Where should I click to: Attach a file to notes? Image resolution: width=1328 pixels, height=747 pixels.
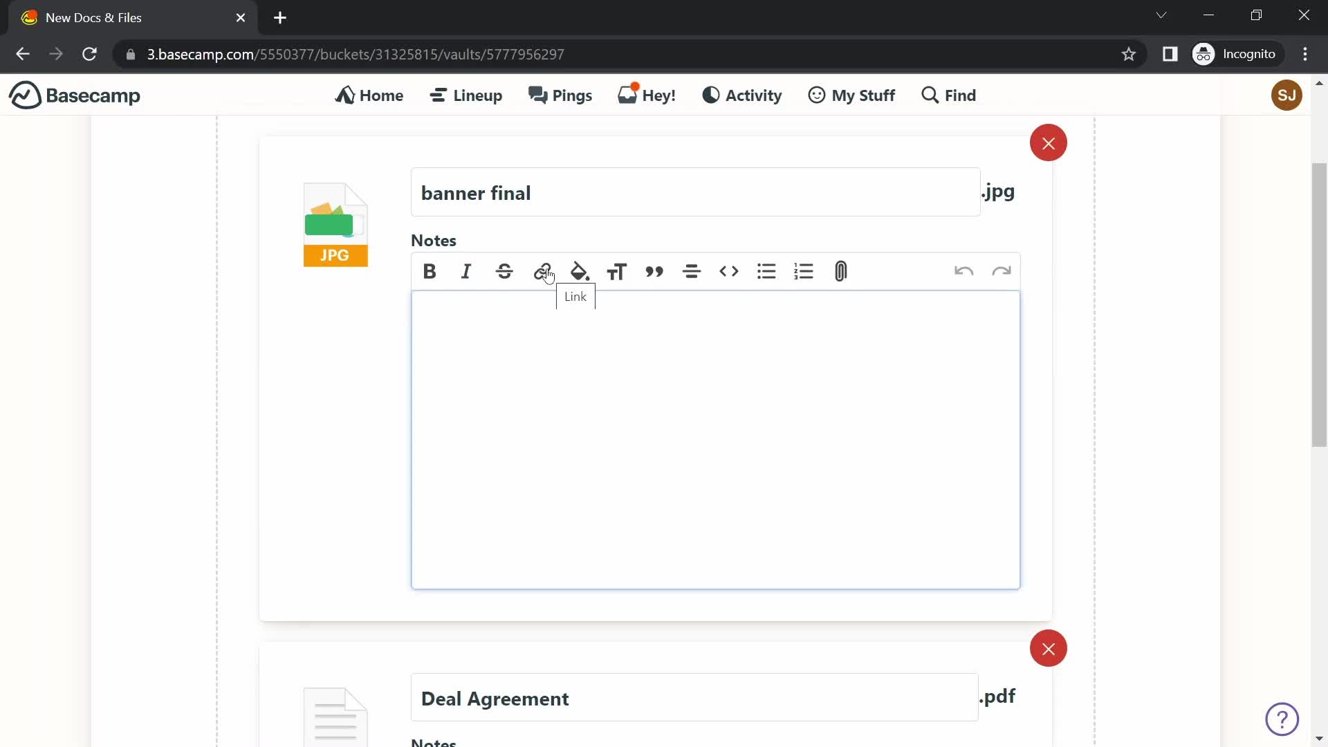tap(841, 272)
